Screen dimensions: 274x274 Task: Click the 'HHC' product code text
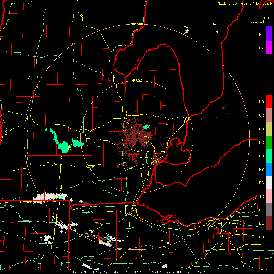[x=268, y=18]
